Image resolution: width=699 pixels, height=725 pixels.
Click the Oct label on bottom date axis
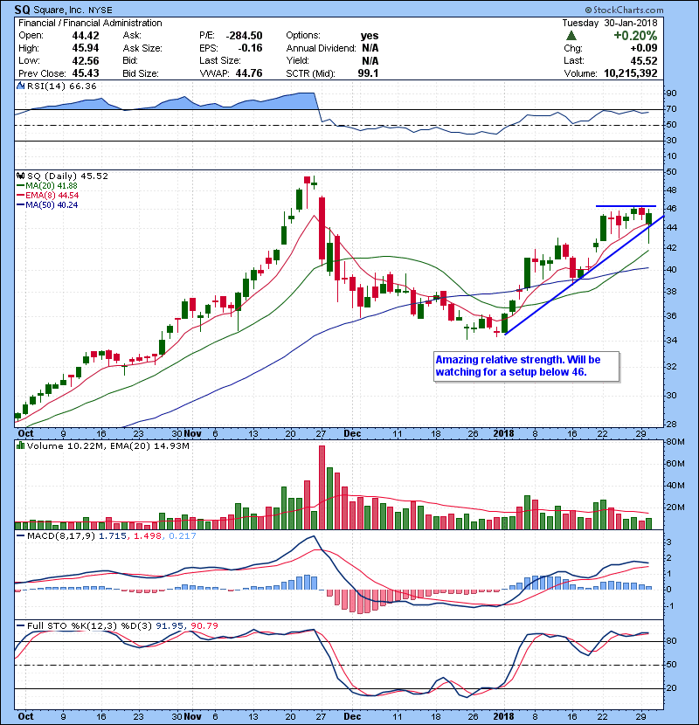click(25, 716)
